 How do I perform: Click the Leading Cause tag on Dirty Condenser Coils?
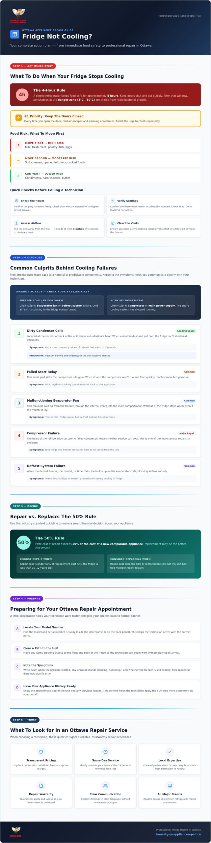click(x=186, y=331)
